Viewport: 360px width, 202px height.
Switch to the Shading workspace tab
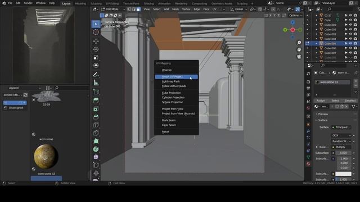(148, 3)
